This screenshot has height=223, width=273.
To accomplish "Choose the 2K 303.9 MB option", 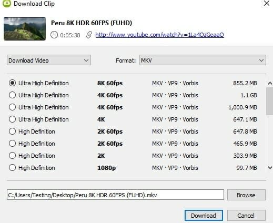I will [12, 156].
